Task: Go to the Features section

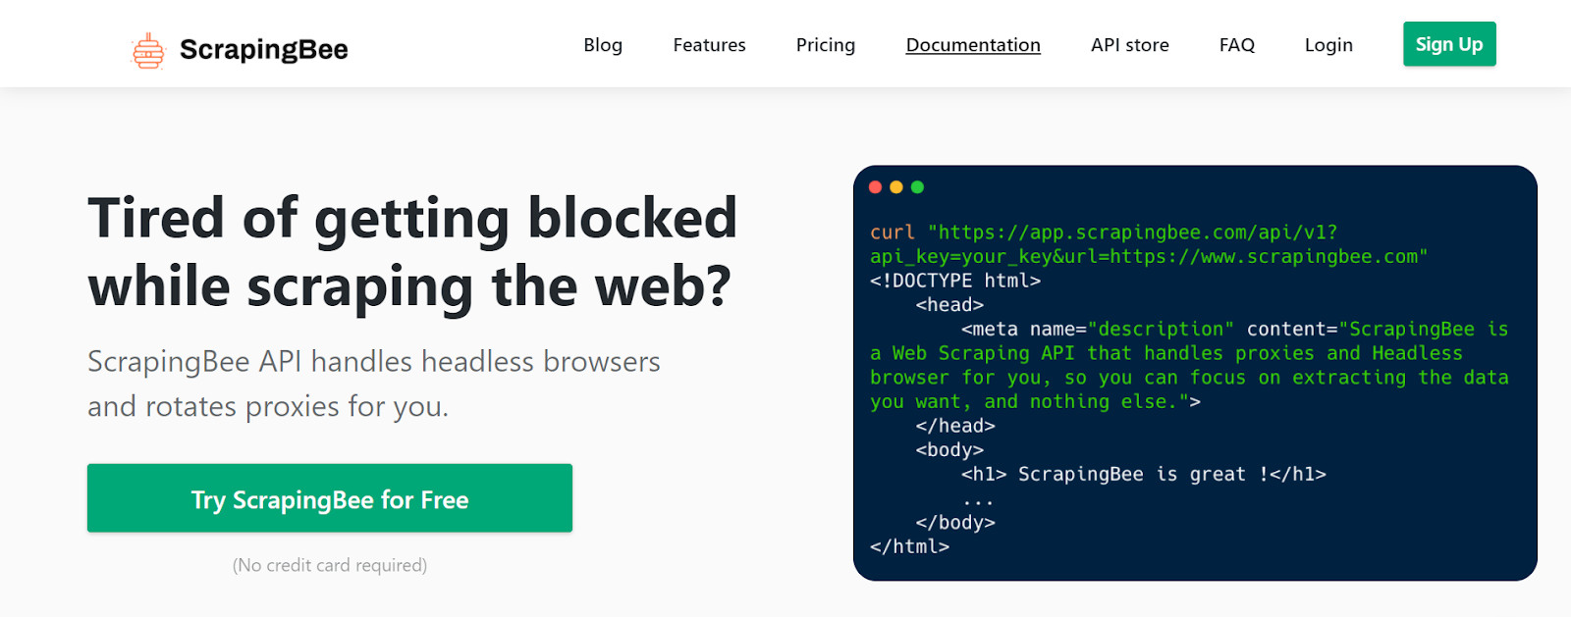Action: click(x=709, y=45)
